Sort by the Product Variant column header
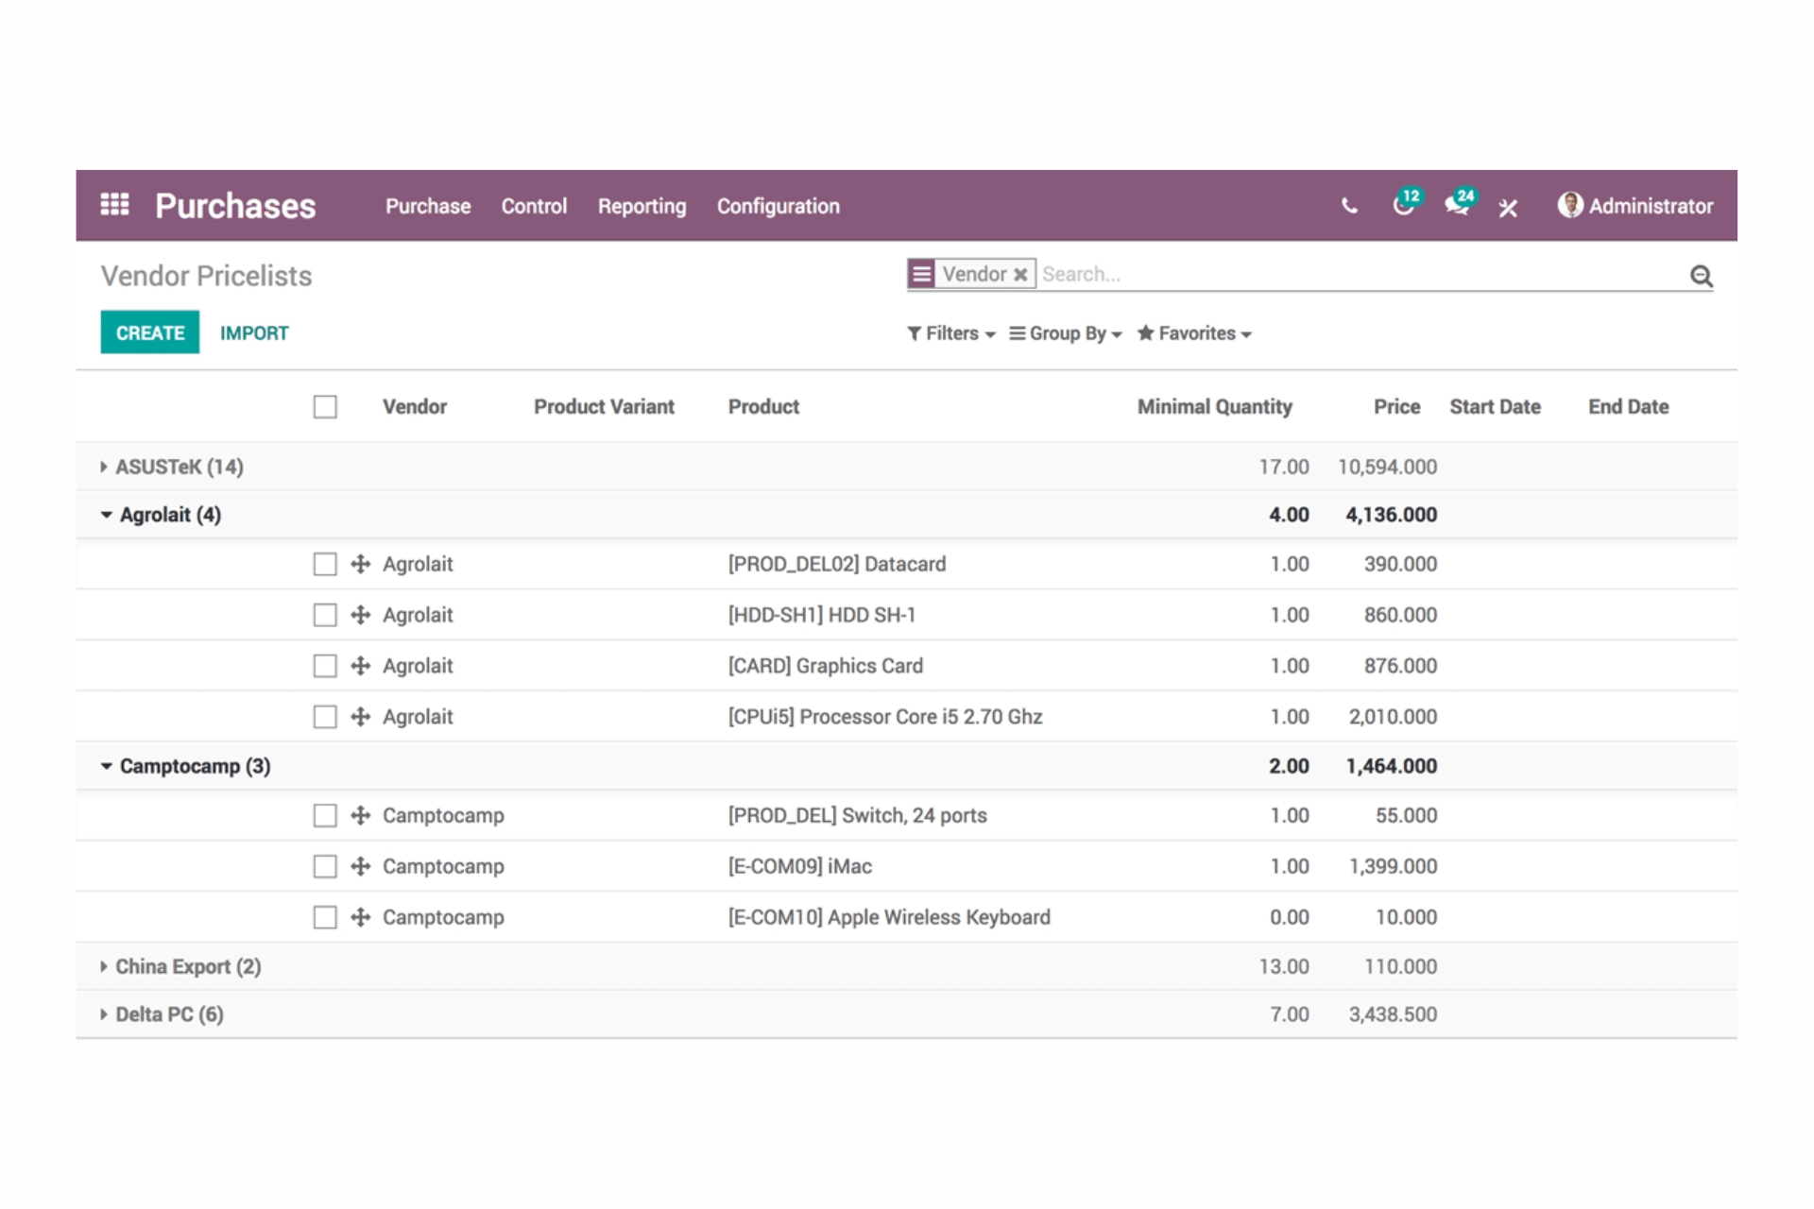Screen dimensions: 1814x1209 pos(604,407)
